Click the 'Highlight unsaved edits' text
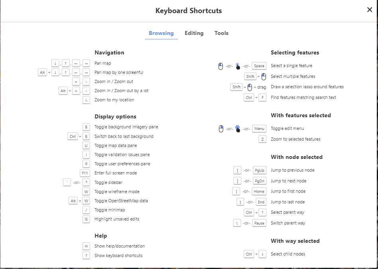This screenshot has height=269, width=378. pyautogui.click(x=117, y=219)
